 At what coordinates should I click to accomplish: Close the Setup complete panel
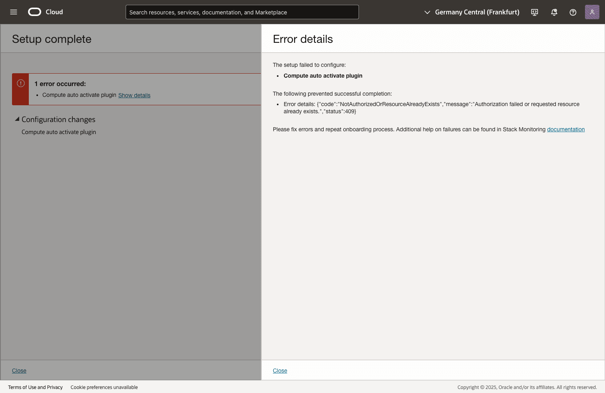point(19,371)
